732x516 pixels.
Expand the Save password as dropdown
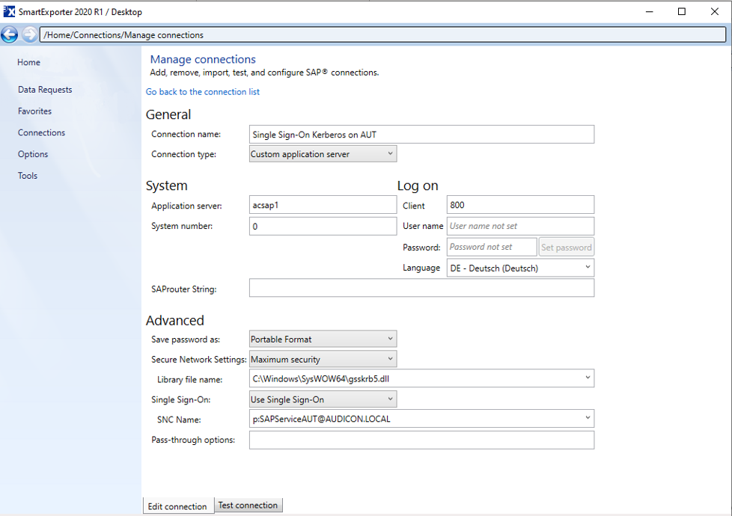pyautogui.click(x=323, y=340)
